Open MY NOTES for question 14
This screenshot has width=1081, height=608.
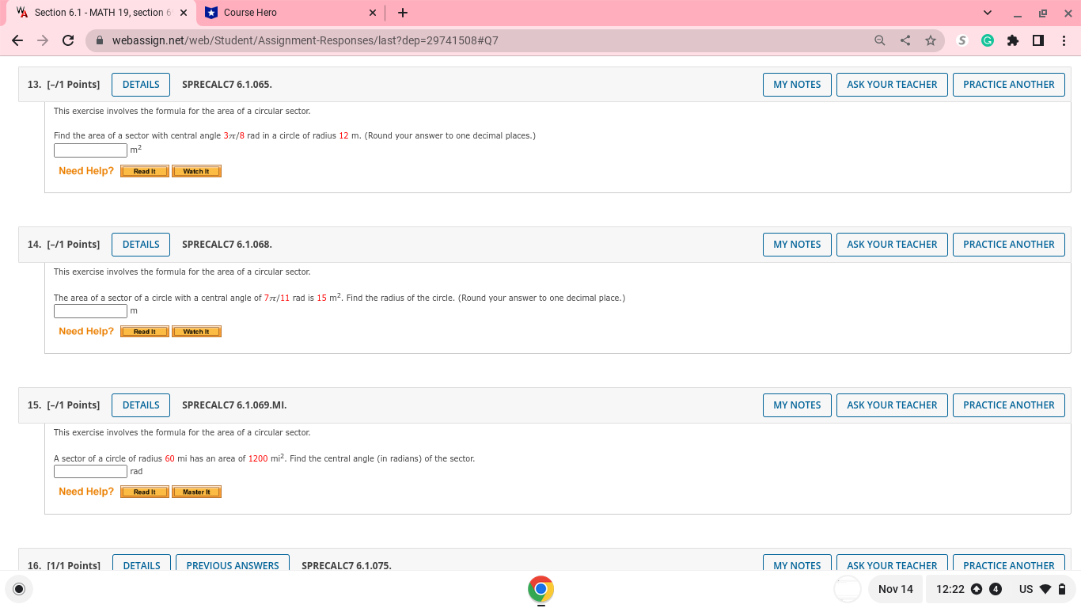tap(797, 245)
